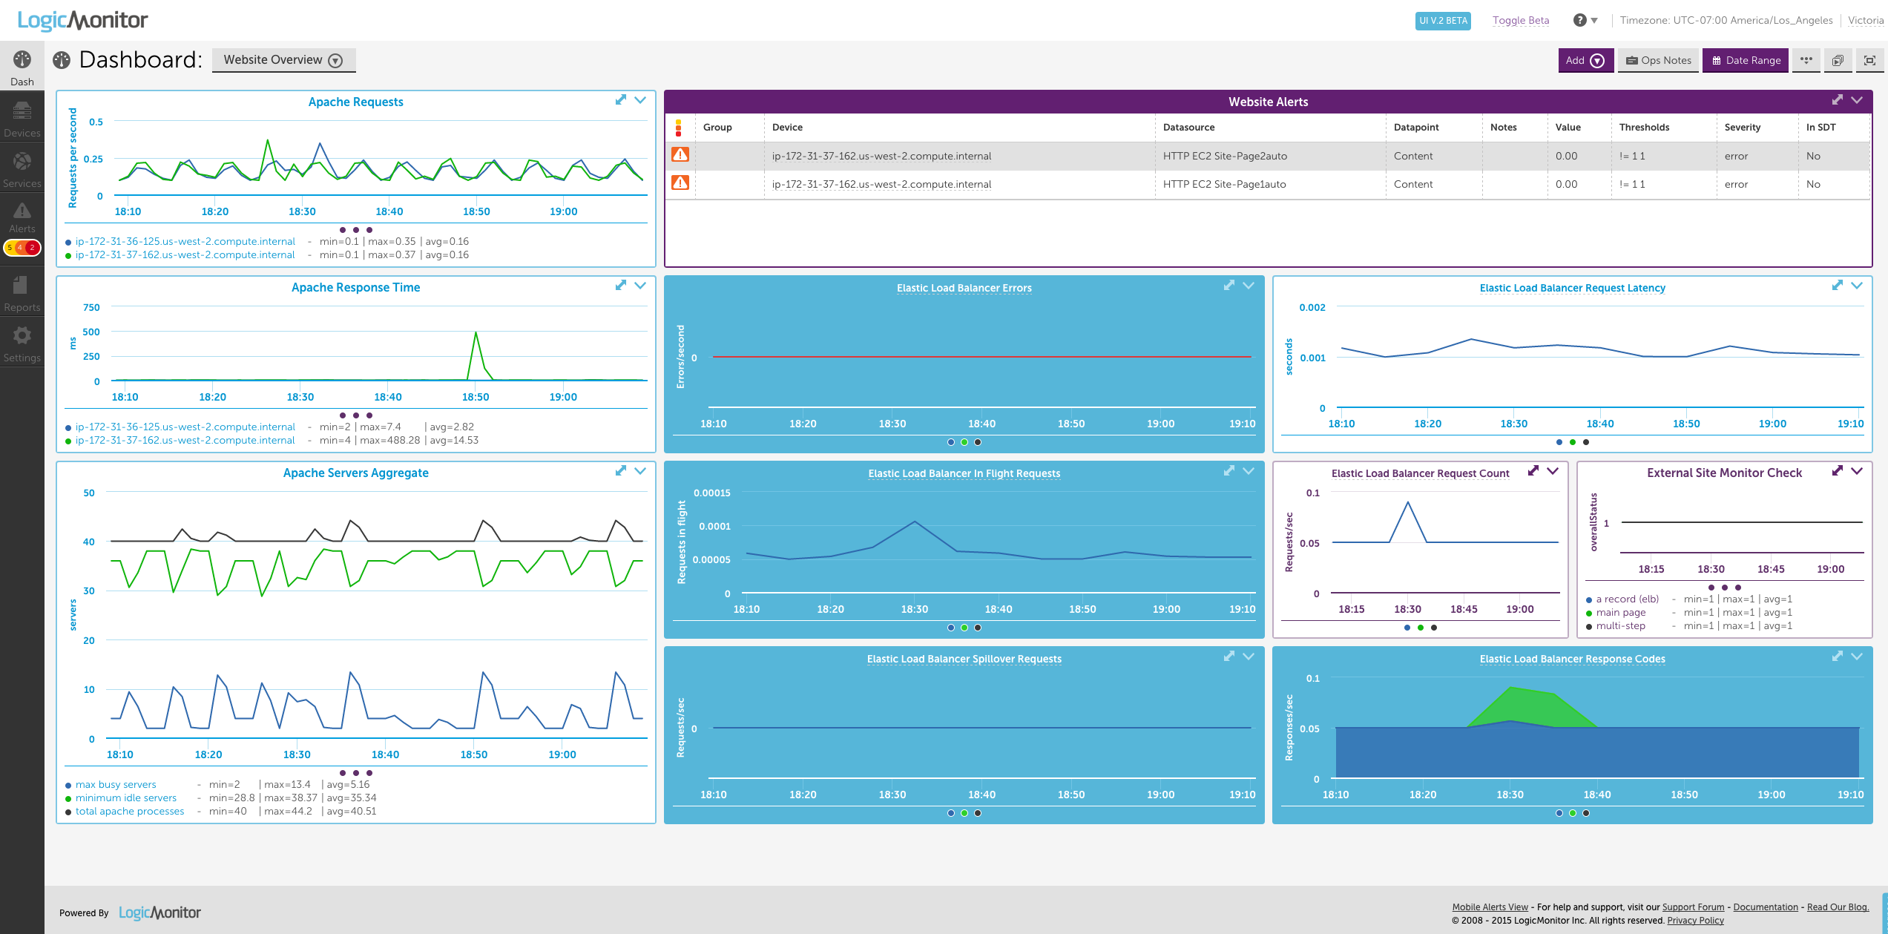Sort alerts by Device column header
Image resolution: width=1888 pixels, height=934 pixels.
point(787,128)
